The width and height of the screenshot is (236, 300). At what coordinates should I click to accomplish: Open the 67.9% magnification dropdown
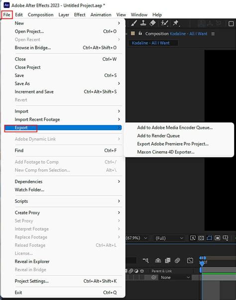click(137, 238)
